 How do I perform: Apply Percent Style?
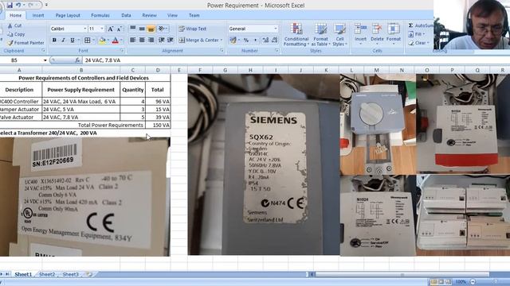[x=246, y=41]
